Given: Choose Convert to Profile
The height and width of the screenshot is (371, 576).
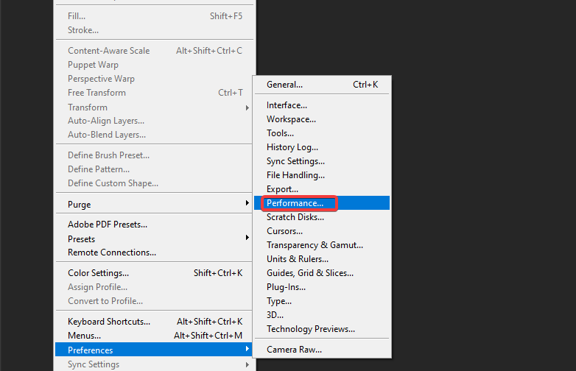Looking at the screenshot, I should tap(154, 301).
